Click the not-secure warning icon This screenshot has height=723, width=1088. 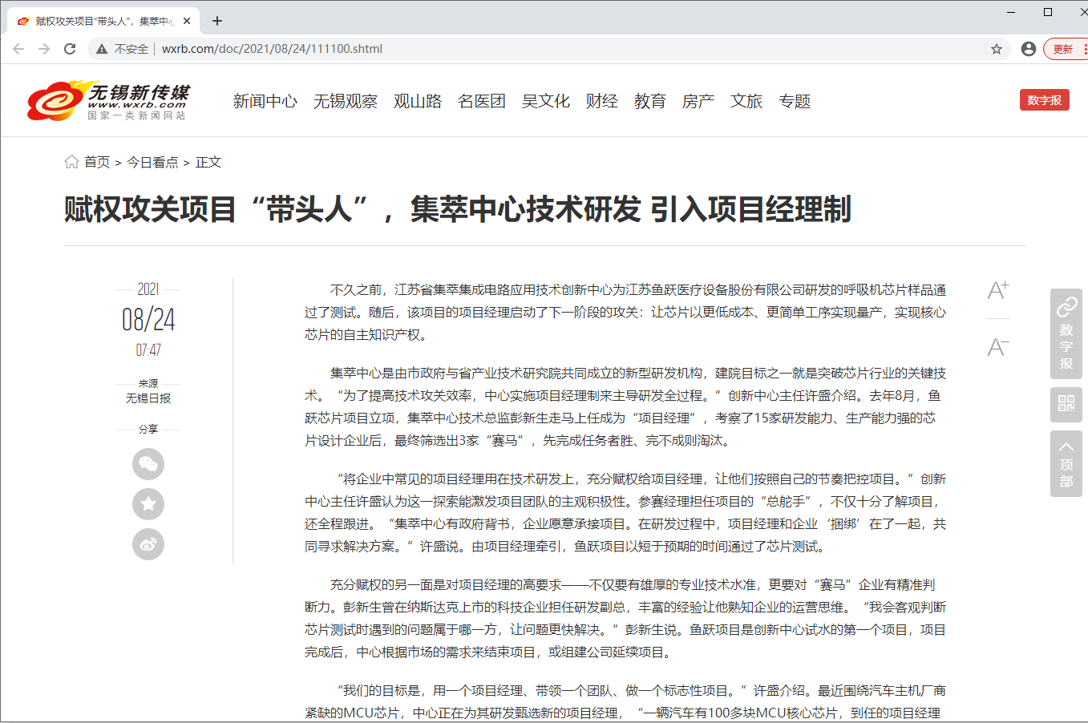[x=102, y=49]
